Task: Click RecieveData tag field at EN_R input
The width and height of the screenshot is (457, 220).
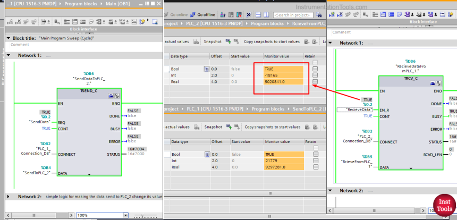Action: tap(354, 110)
